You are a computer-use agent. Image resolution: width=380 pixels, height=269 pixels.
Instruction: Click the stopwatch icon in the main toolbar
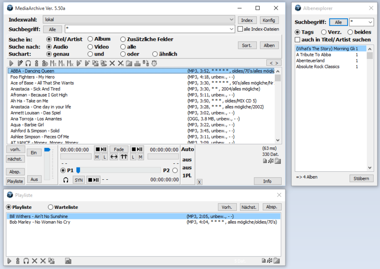154,63
